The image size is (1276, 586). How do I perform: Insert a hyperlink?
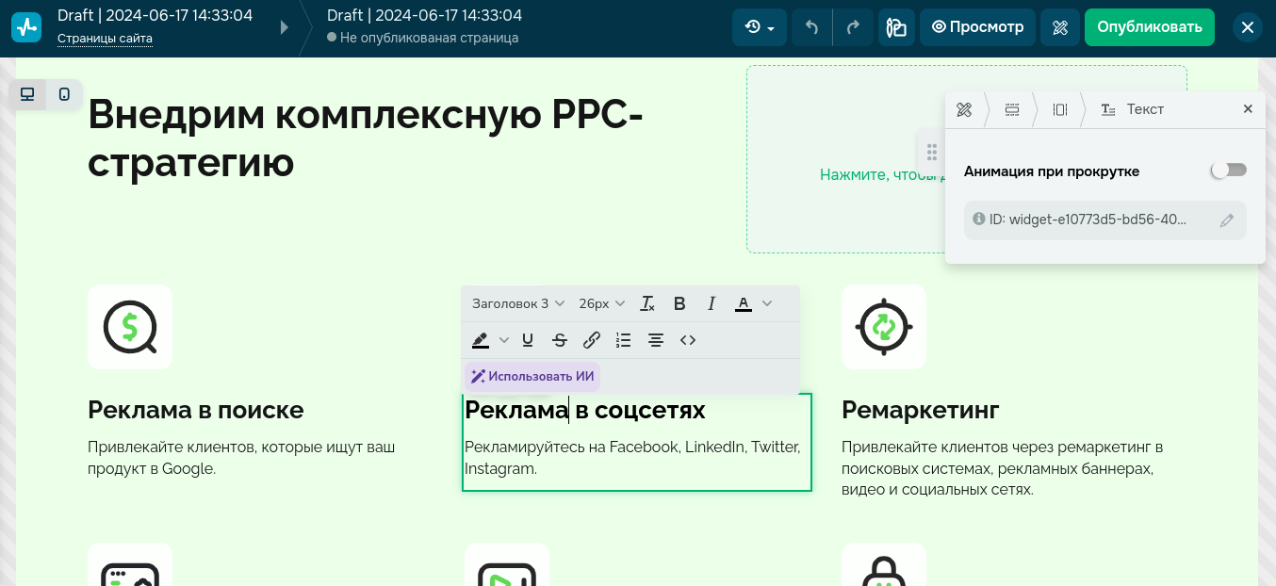[592, 340]
